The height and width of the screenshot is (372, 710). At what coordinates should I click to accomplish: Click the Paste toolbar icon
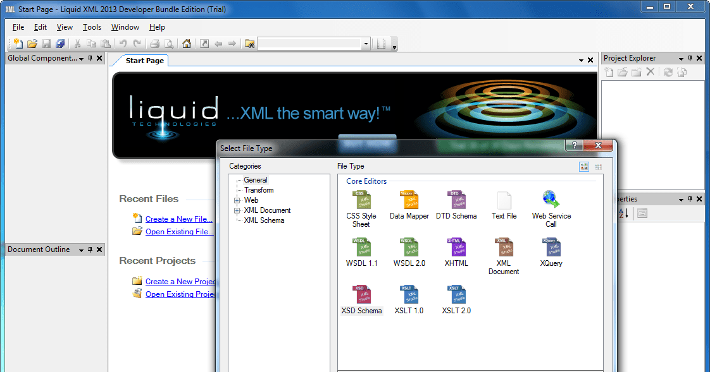pyautogui.click(x=106, y=44)
